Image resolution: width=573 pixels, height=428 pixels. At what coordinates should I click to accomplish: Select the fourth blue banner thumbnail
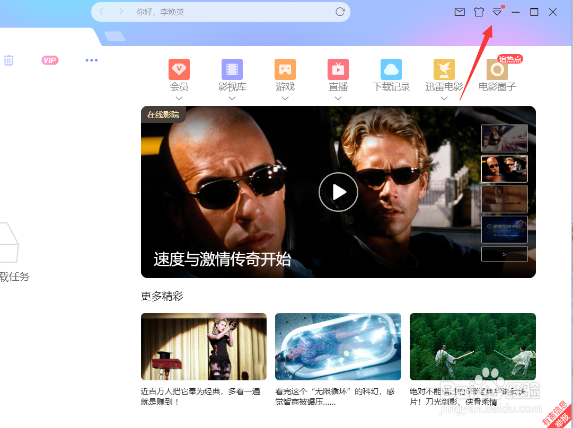[504, 230]
